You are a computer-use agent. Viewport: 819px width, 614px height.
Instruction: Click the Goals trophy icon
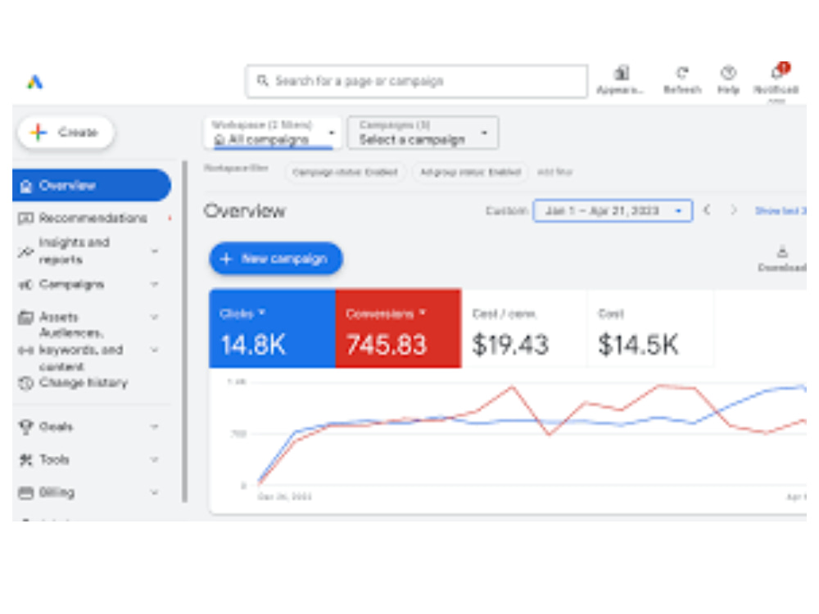pos(25,427)
